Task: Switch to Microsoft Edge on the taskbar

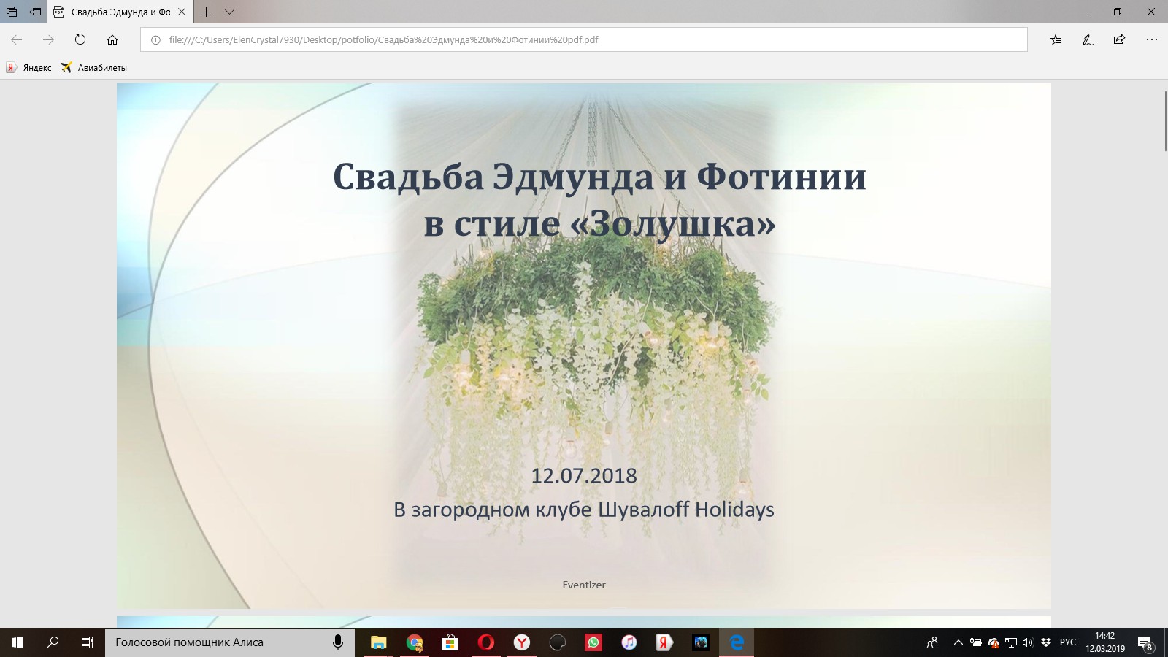Action: (736, 642)
